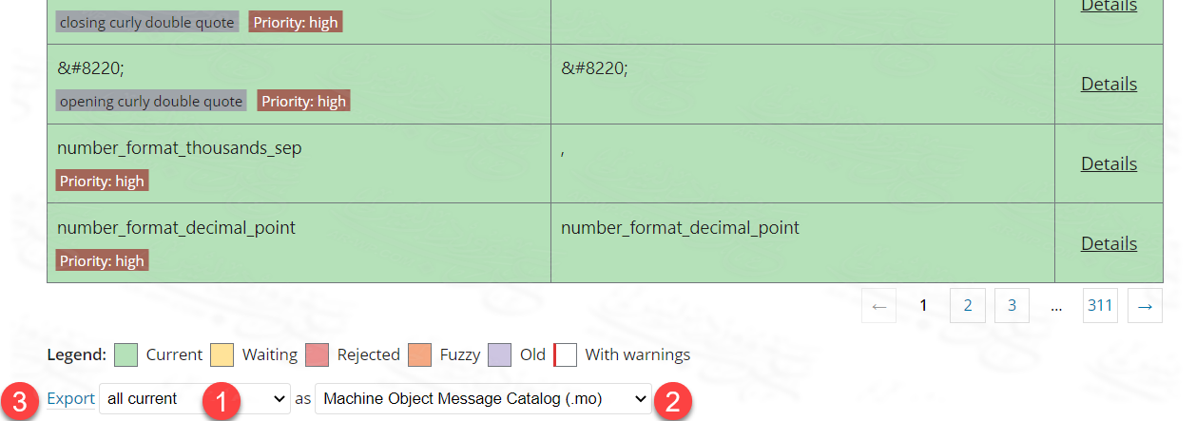Click the previous page left arrow
This screenshot has height=421, width=1196.
click(x=878, y=306)
